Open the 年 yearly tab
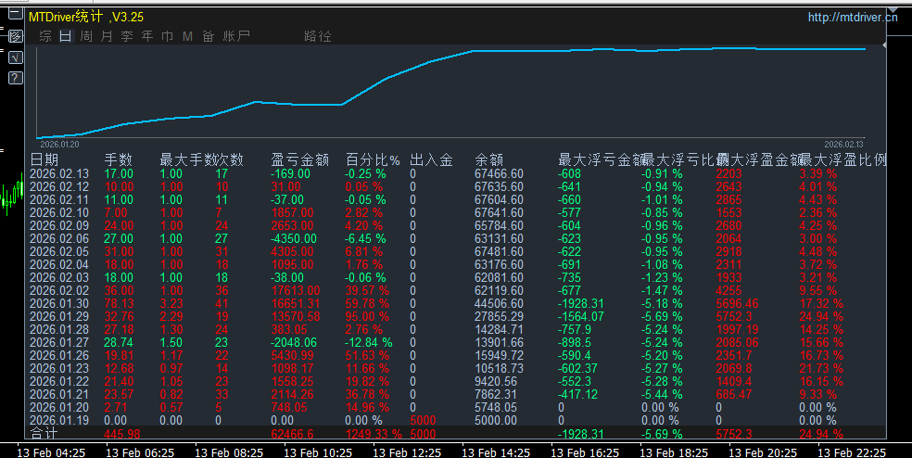Image resolution: width=912 pixels, height=458 pixels. tap(147, 36)
